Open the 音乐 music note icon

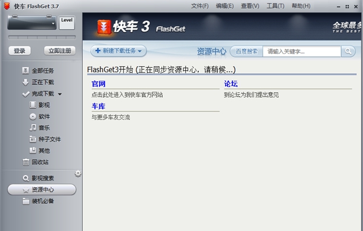[33, 127]
